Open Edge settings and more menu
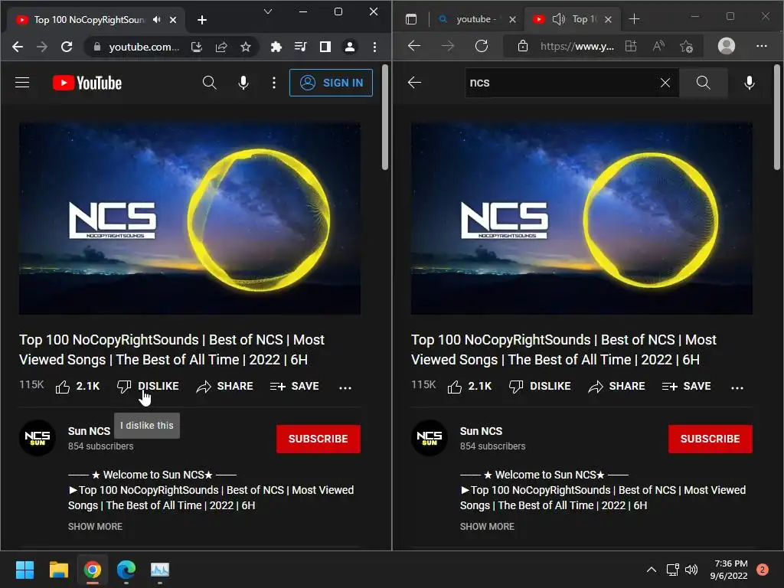Image resolution: width=784 pixels, height=588 pixels. 762,46
